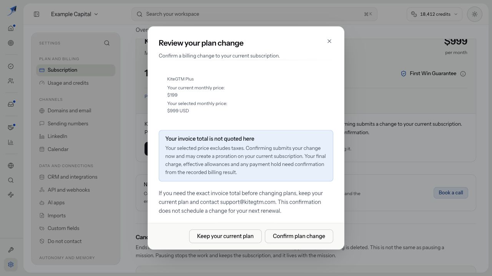The width and height of the screenshot is (492, 276).
Task: Click the First Win Guarantee info icon
Action: pos(463,74)
